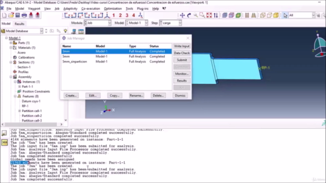
Task: Open the Adaptivity menu
Action: click(70, 9)
